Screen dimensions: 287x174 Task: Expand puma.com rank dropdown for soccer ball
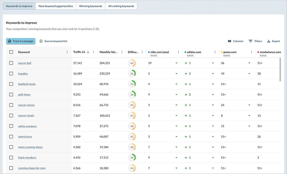point(249,63)
